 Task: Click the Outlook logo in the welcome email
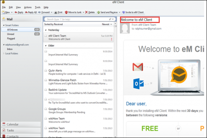[x=139, y=84]
